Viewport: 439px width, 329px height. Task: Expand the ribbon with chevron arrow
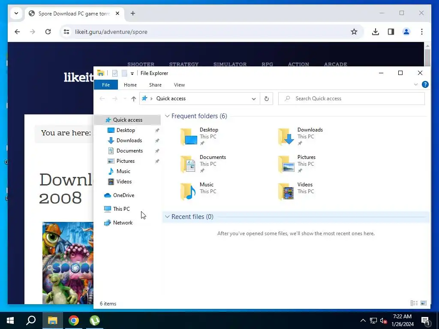pos(416,84)
